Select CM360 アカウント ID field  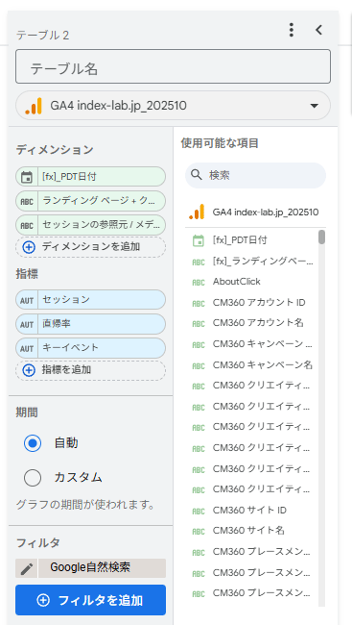click(x=259, y=303)
